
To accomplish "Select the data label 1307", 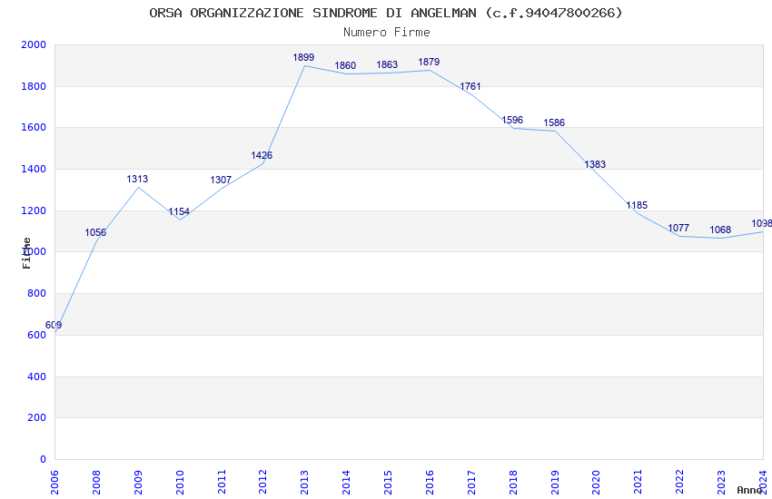I will click(221, 180).
